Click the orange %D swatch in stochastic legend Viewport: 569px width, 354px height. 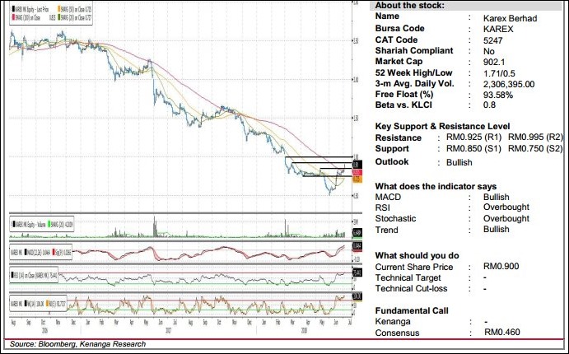(x=48, y=303)
